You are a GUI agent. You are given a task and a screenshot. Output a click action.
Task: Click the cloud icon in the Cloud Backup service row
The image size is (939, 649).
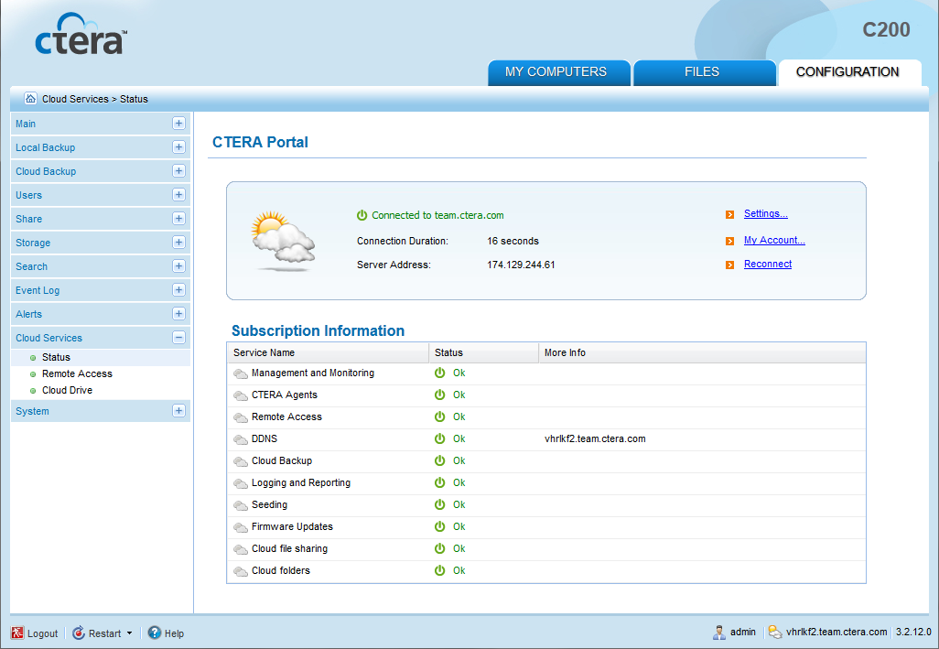click(x=241, y=461)
